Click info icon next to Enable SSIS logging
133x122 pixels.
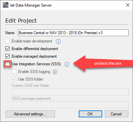pos(55,72)
